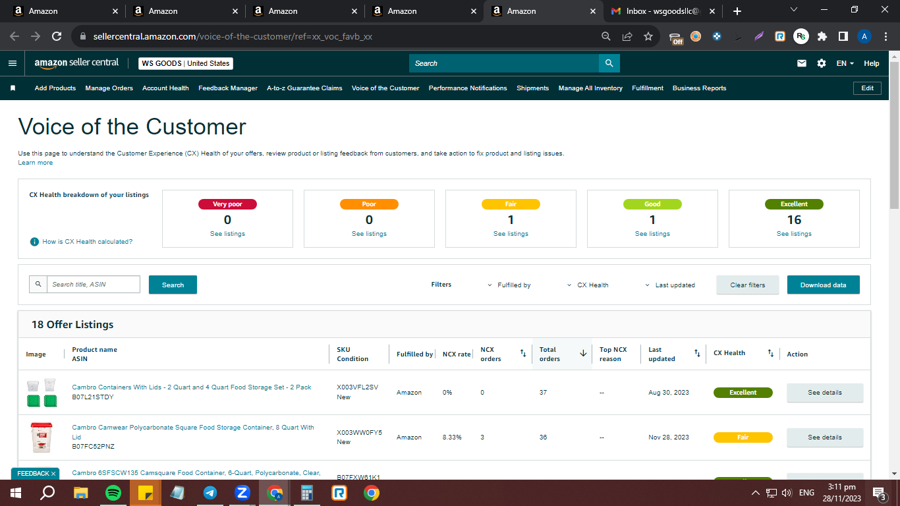Viewport: 900px width, 506px height.
Task: Open the Calculator from the taskbar
Action: [x=307, y=493]
